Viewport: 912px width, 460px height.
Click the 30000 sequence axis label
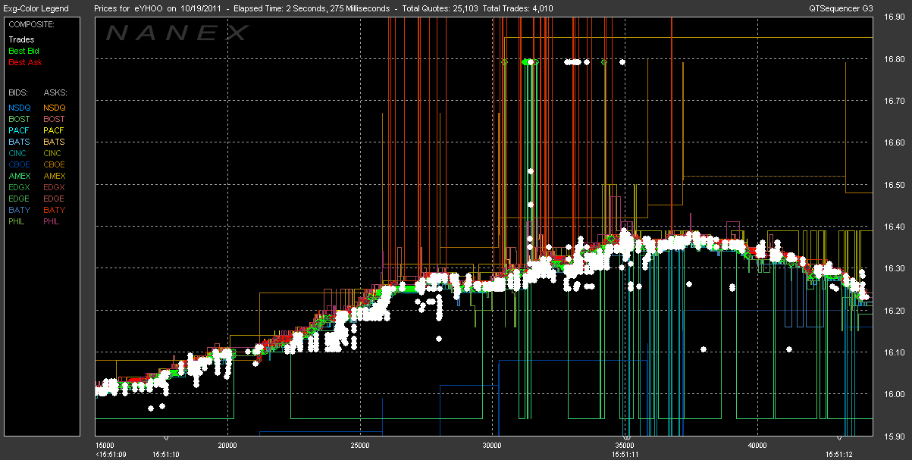pyautogui.click(x=493, y=445)
